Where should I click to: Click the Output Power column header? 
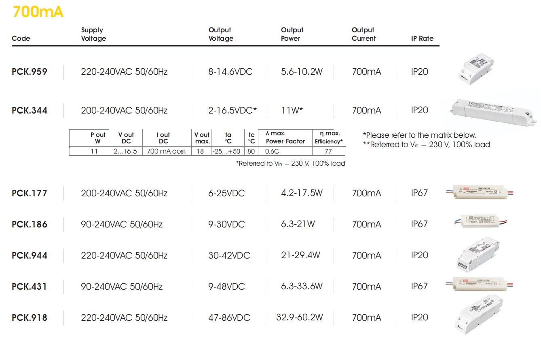pos(292,34)
